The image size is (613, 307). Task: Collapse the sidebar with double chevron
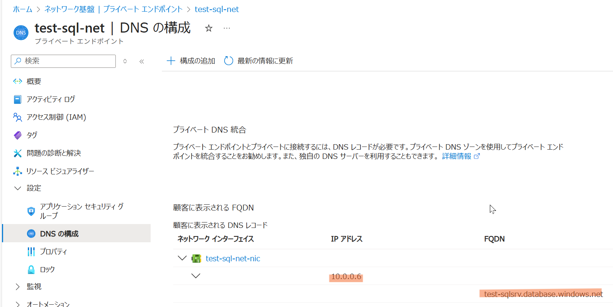pyautogui.click(x=142, y=61)
